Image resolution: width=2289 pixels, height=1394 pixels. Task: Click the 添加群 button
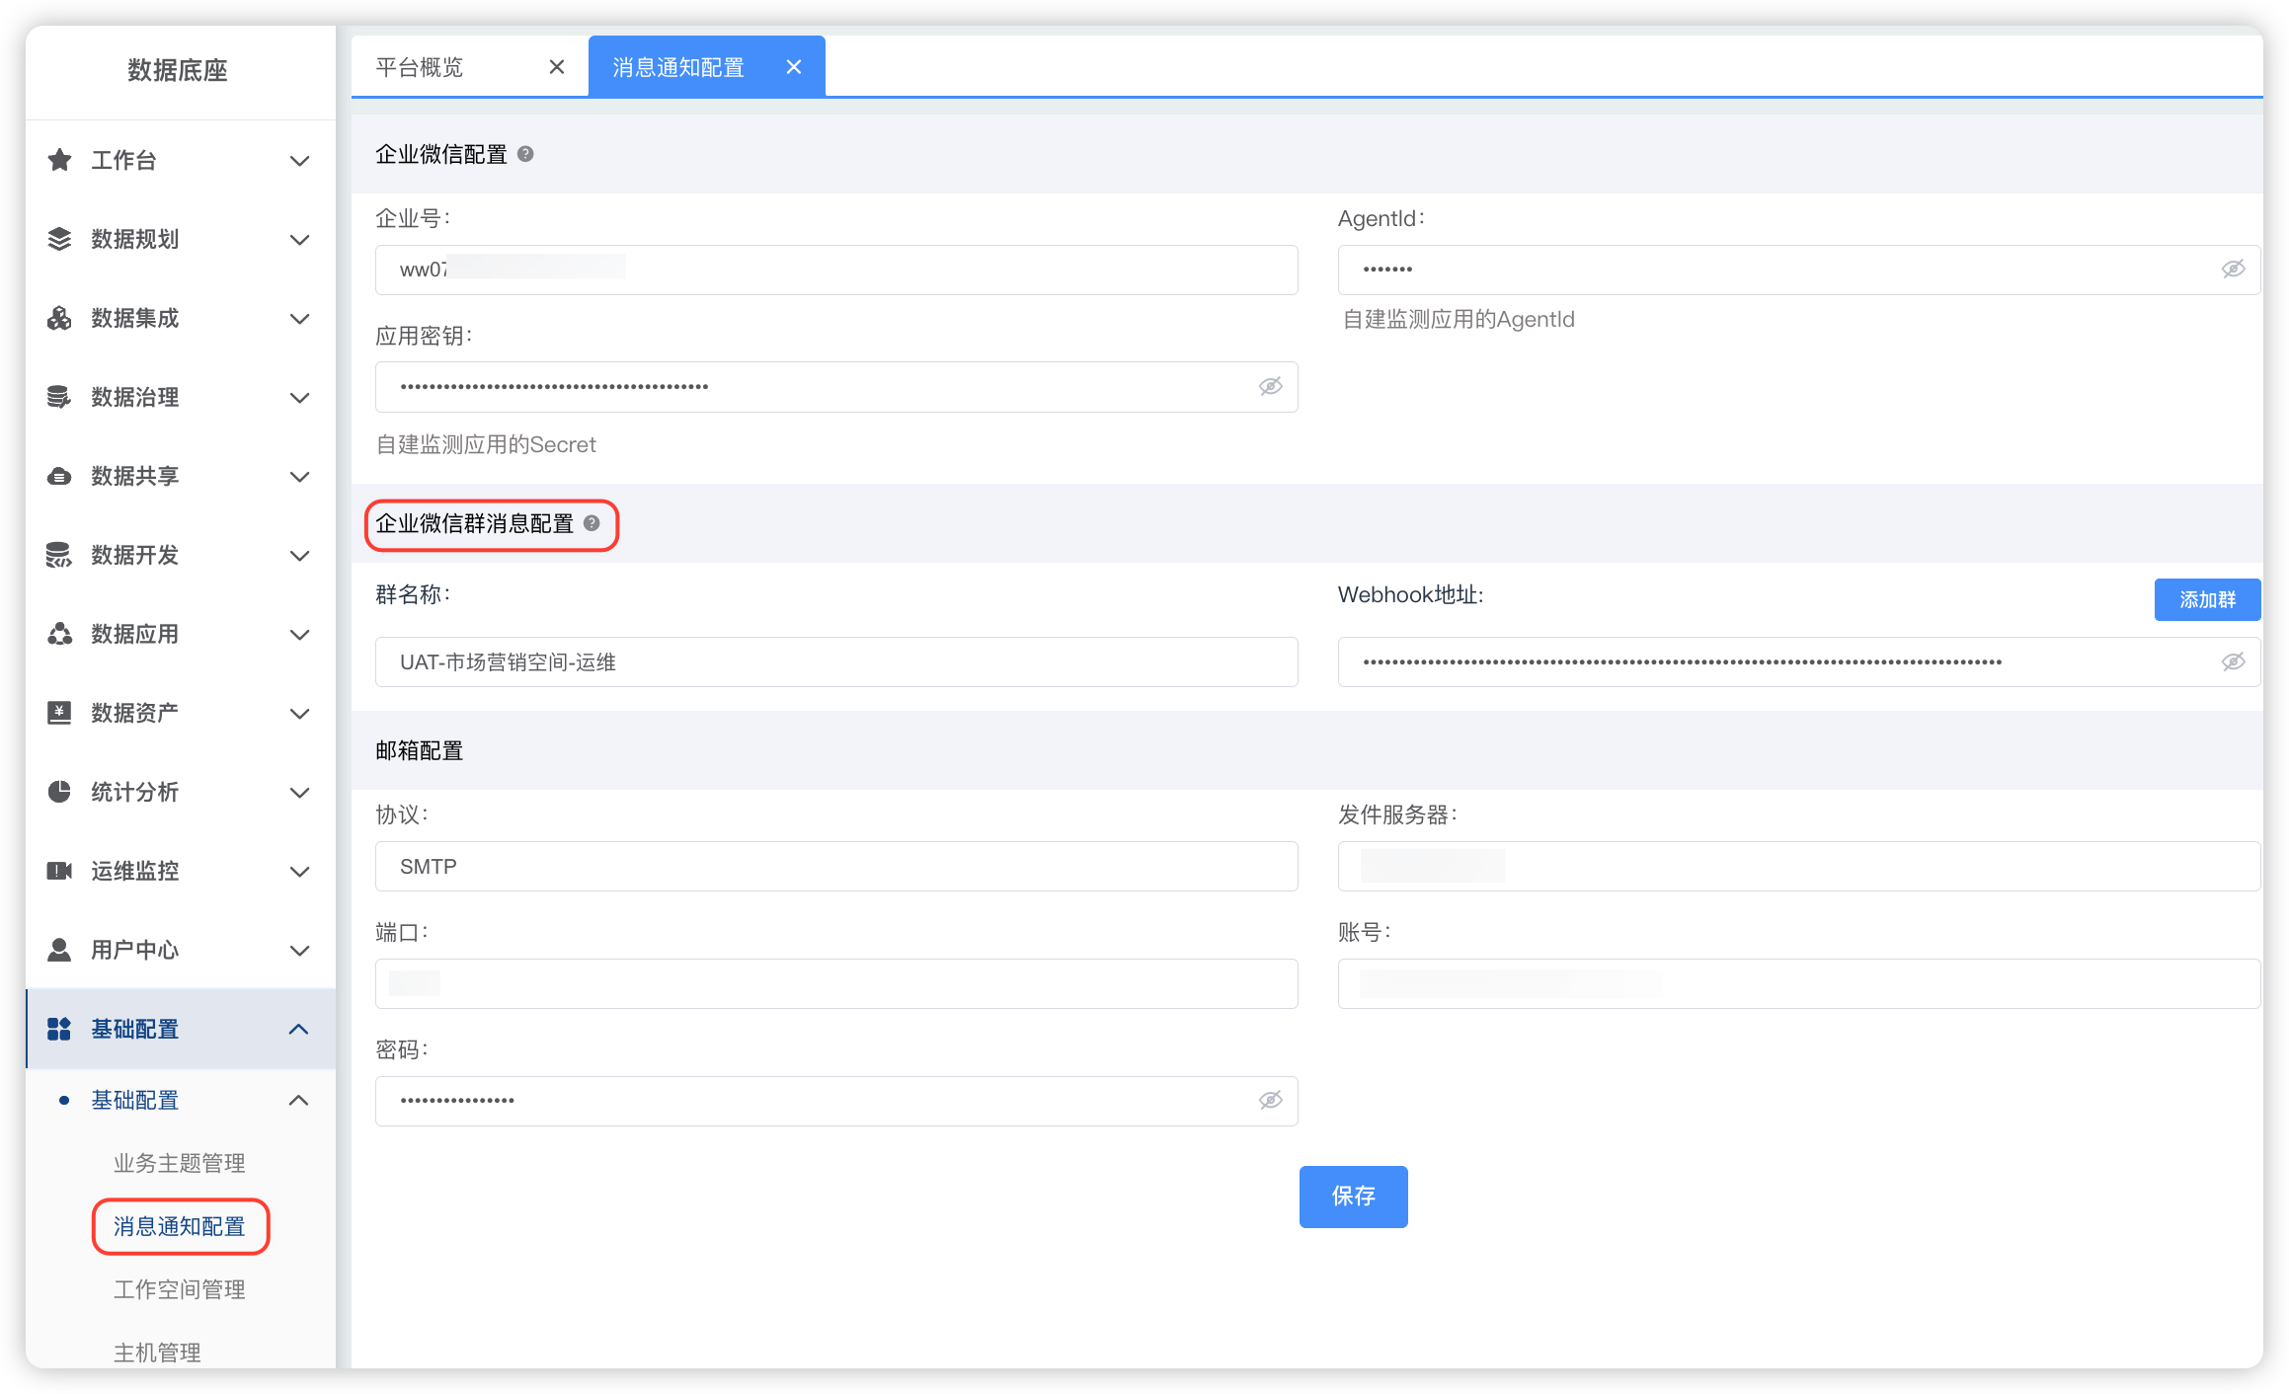(2207, 599)
